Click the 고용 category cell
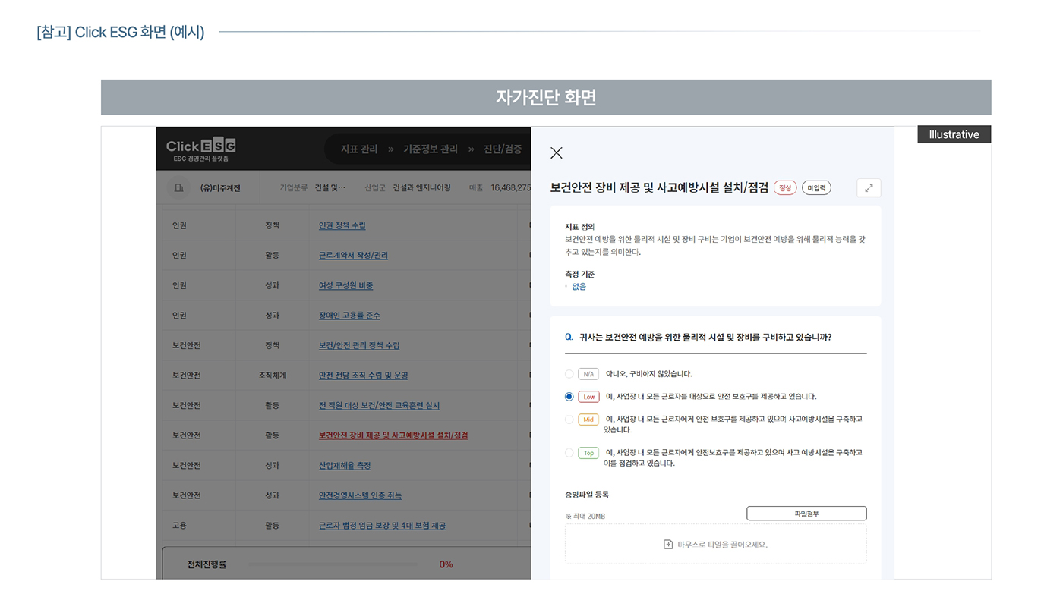The image size is (1063, 616). (180, 526)
